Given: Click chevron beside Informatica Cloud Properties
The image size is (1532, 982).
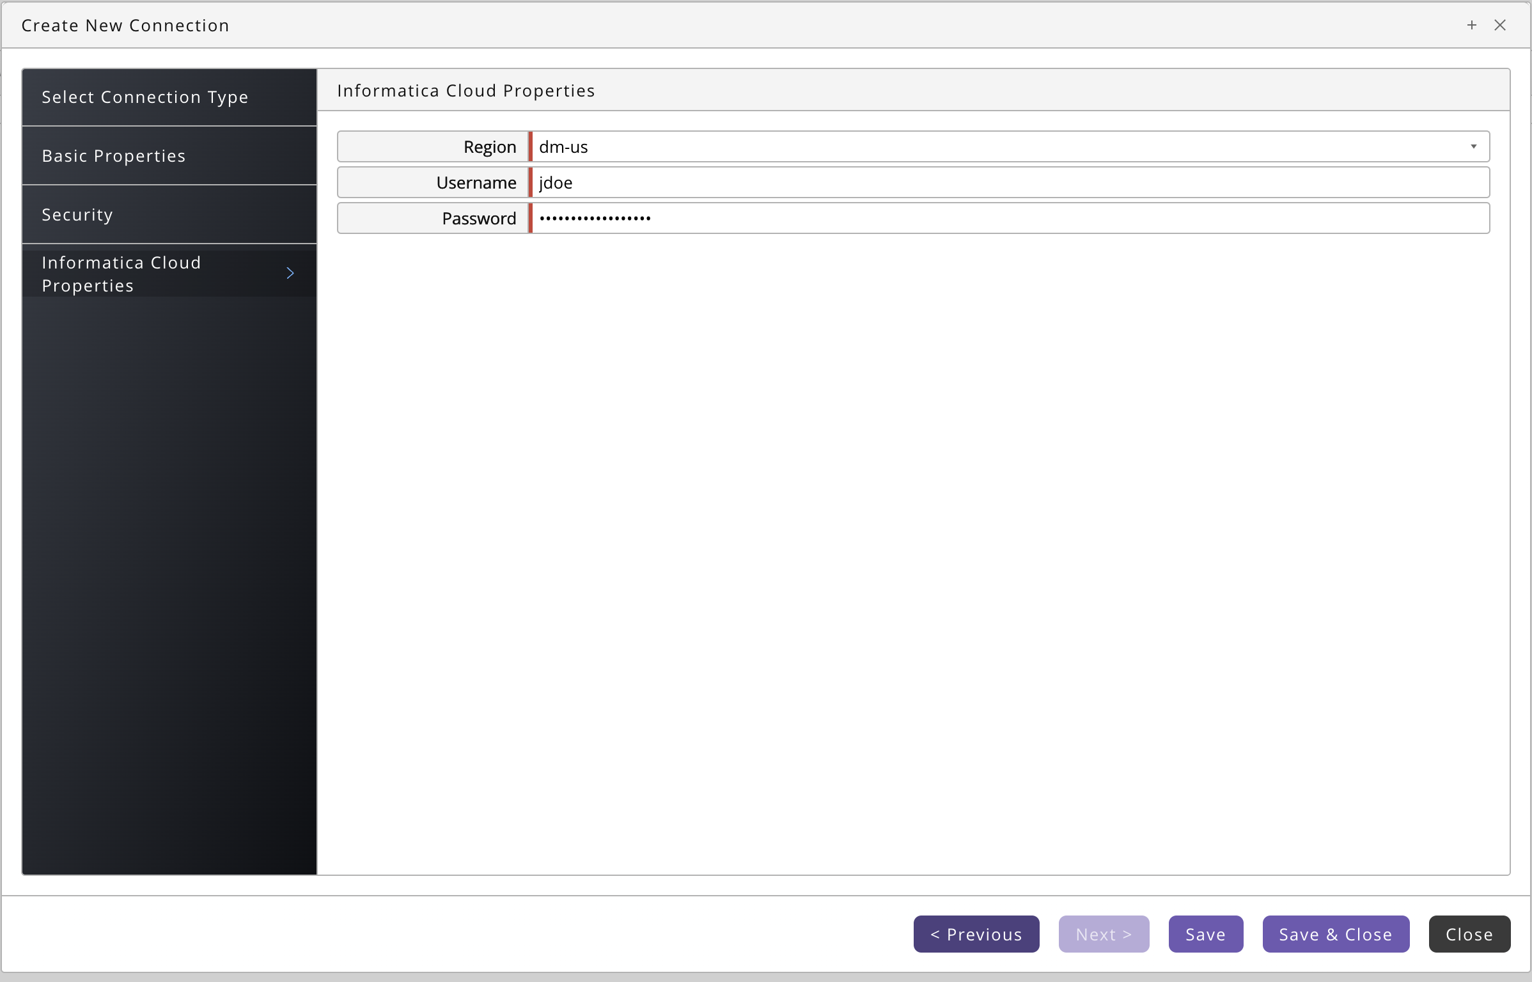Looking at the screenshot, I should (290, 274).
